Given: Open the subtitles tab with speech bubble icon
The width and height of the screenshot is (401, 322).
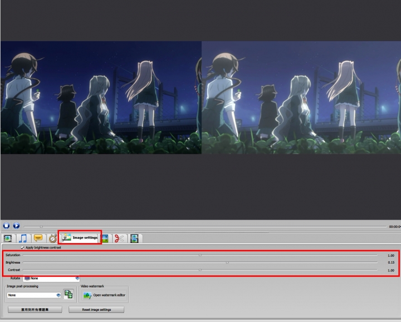Looking at the screenshot, I should tap(38, 238).
